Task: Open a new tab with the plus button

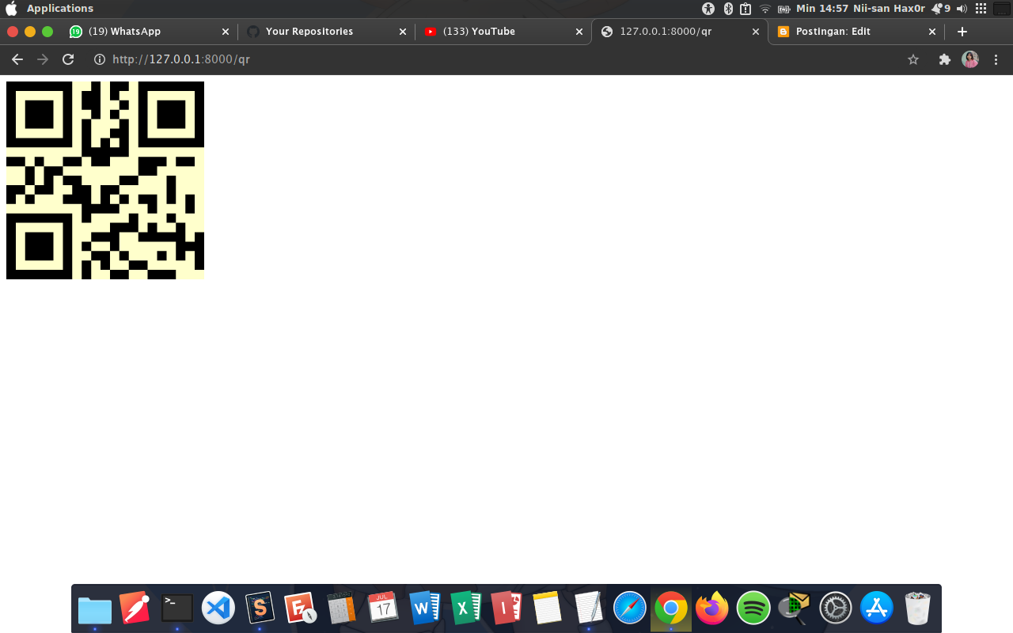Action: tap(962, 32)
